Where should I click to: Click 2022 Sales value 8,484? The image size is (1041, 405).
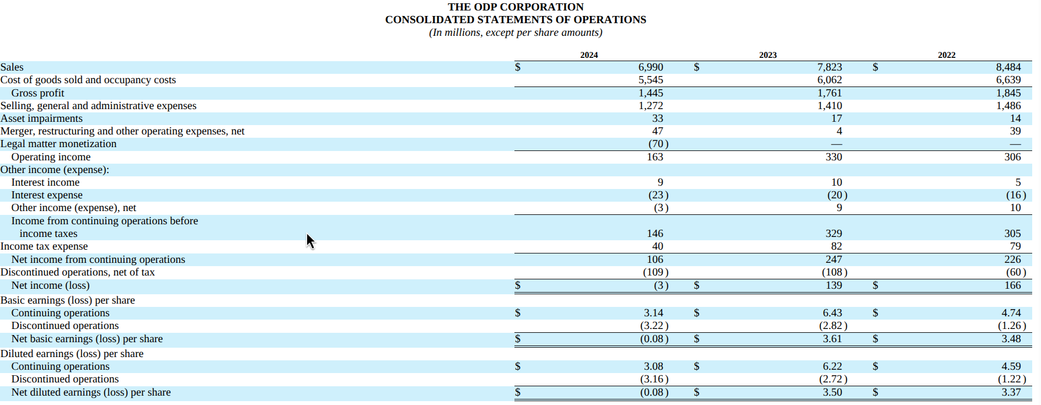point(1008,67)
